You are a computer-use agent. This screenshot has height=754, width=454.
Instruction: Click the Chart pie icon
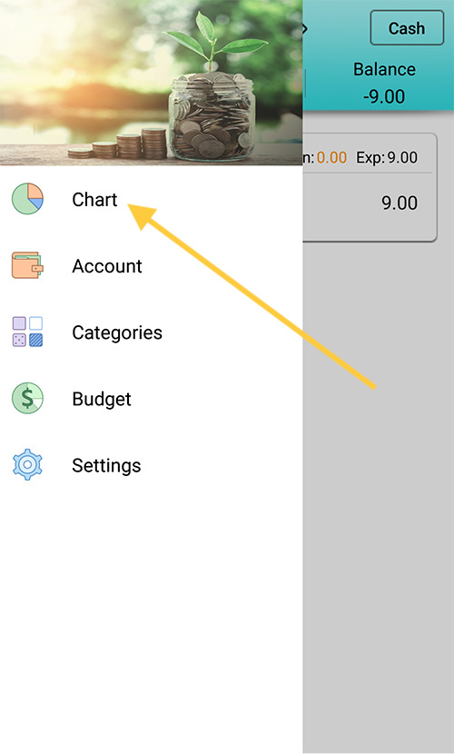27,199
